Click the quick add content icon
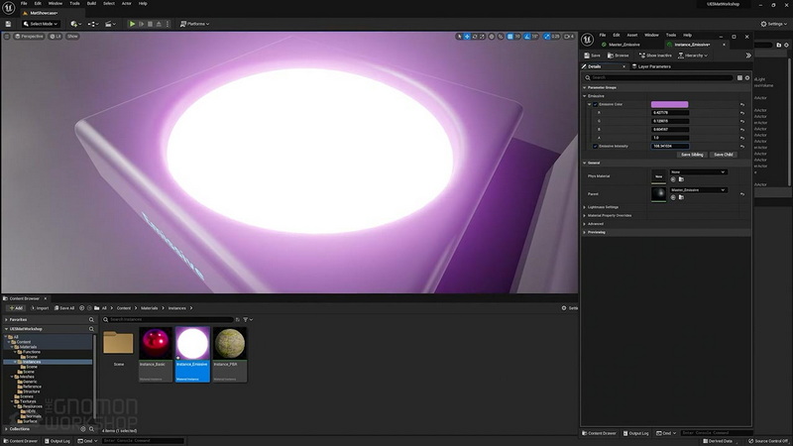Image resolution: width=793 pixels, height=446 pixels. pyautogui.click(x=76, y=24)
